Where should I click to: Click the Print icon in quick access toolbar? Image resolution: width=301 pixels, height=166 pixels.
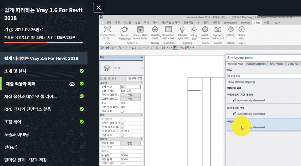(x=134, y=48)
